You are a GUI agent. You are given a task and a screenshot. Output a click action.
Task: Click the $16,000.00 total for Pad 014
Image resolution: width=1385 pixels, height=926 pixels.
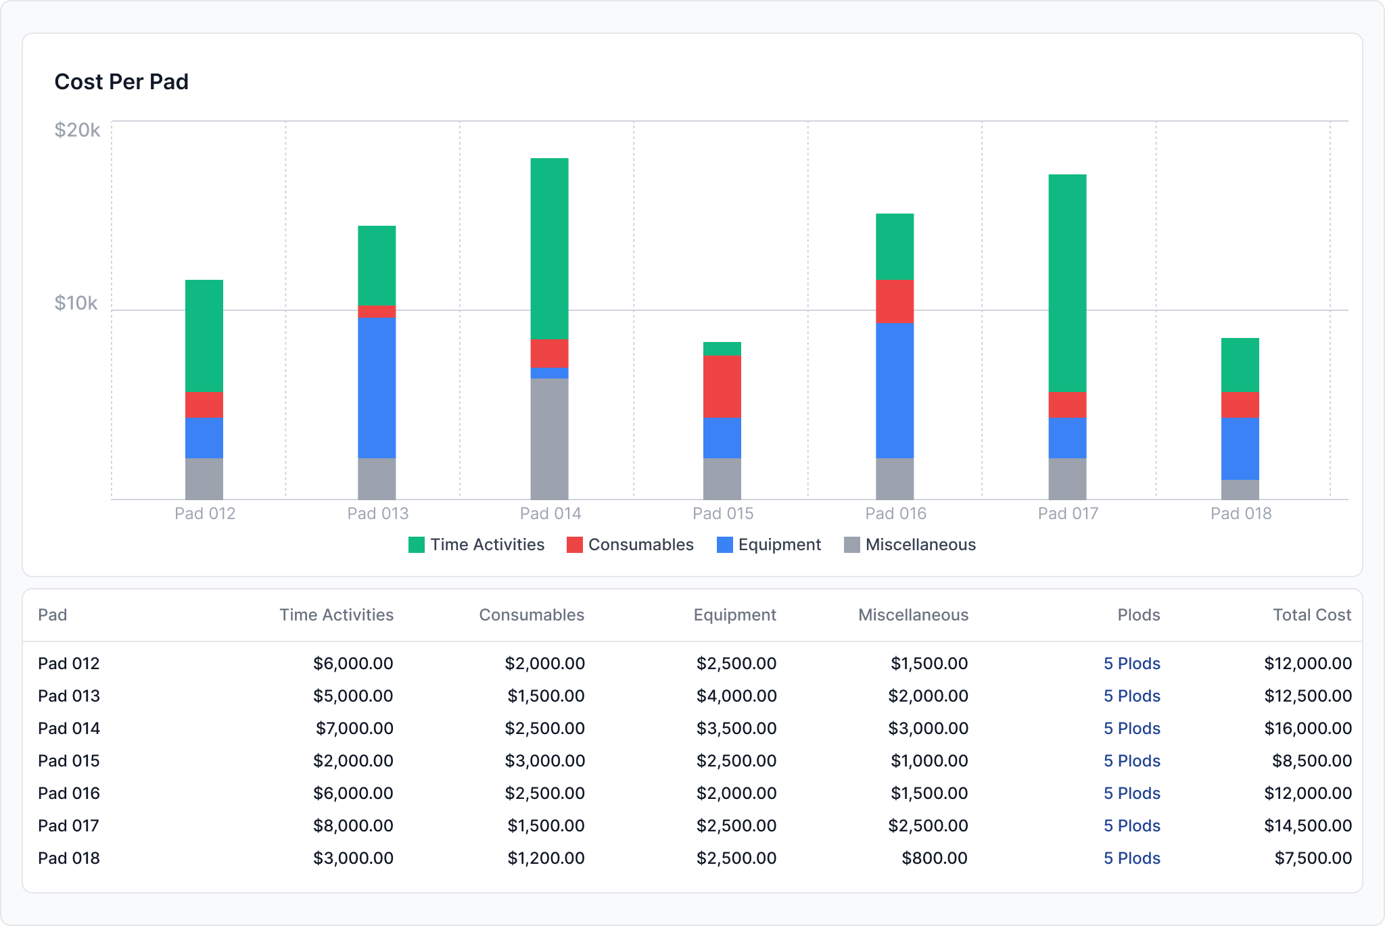pos(1307,729)
